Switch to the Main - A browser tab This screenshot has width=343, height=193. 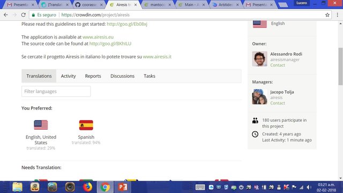192,5
